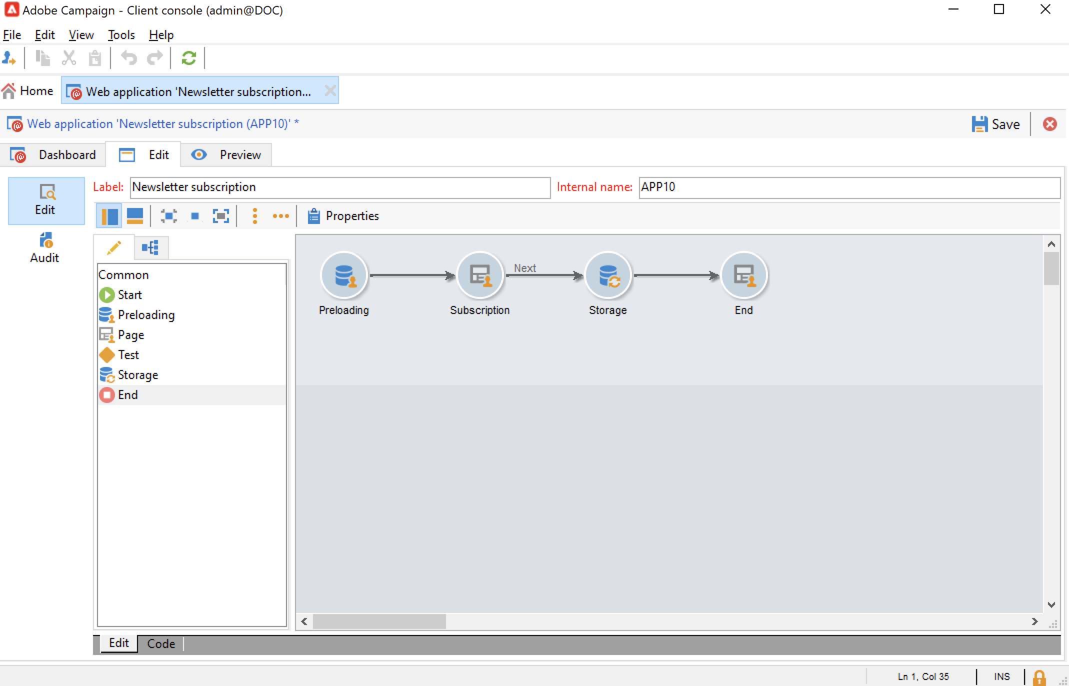Toggle vertical split layout view

[x=109, y=216]
